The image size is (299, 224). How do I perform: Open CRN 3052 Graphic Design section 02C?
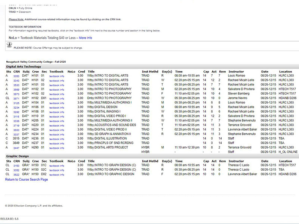16,170
